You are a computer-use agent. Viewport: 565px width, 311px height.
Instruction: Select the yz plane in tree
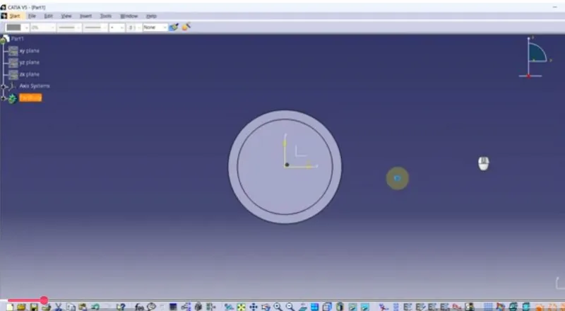[29, 62]
